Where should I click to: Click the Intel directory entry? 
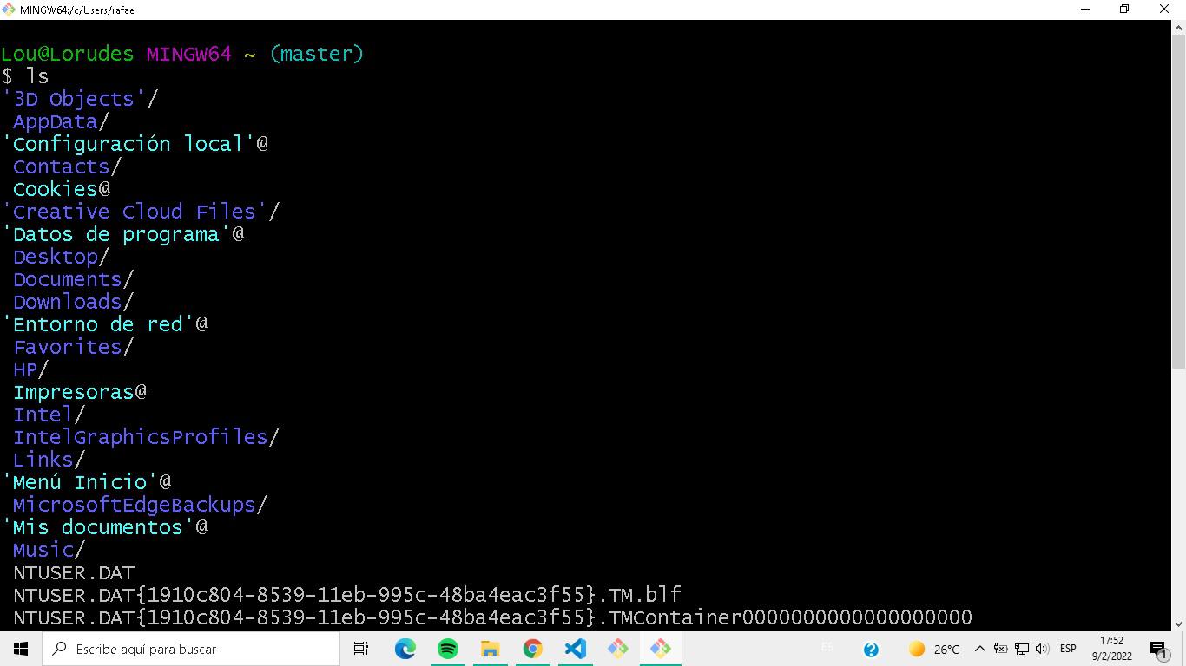coord(49,415)
